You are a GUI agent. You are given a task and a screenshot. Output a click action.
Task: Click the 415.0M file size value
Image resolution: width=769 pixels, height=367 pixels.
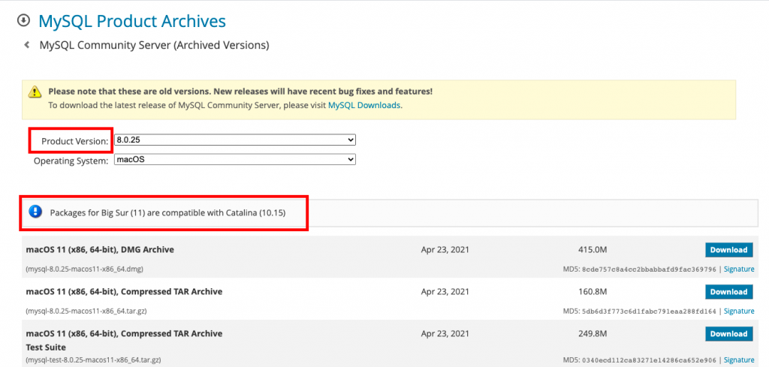(x=593, y=250)
